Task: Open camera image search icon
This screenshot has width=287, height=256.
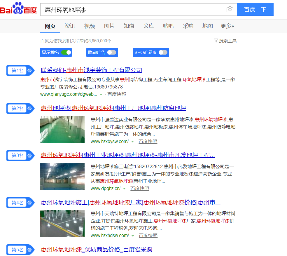Action: tap(230, 9)
